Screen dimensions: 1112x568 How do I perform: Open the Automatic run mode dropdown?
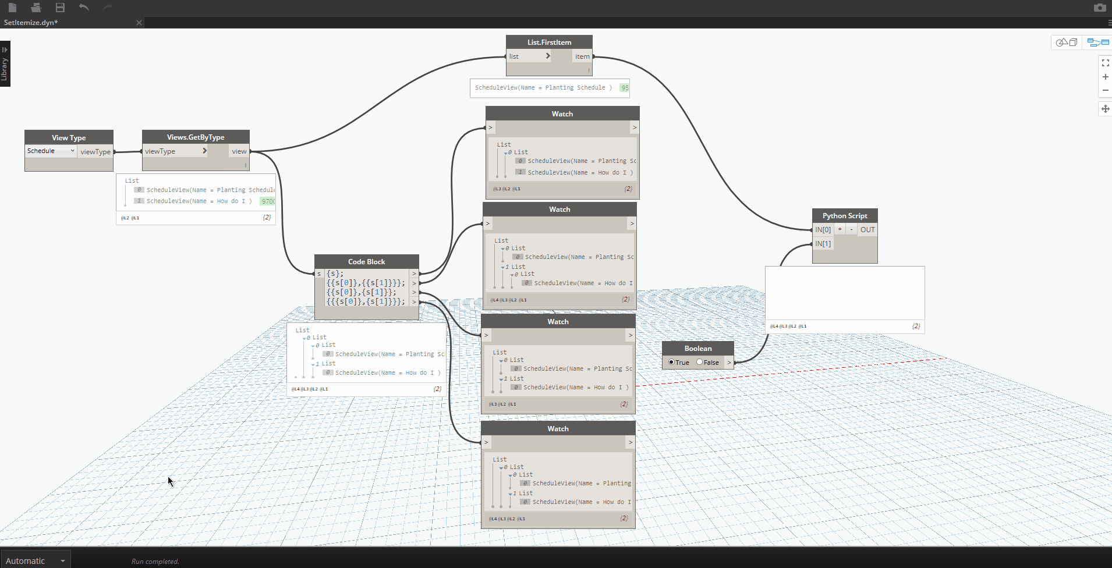tap(35, 560)
